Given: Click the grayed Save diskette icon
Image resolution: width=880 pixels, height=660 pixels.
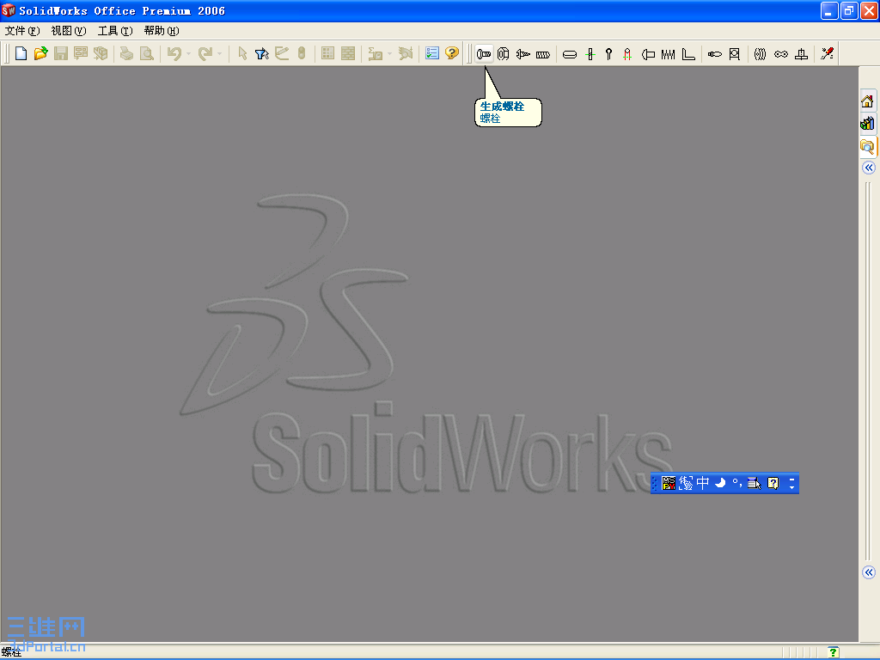Looking at the screenshot, I should point(61,53).
